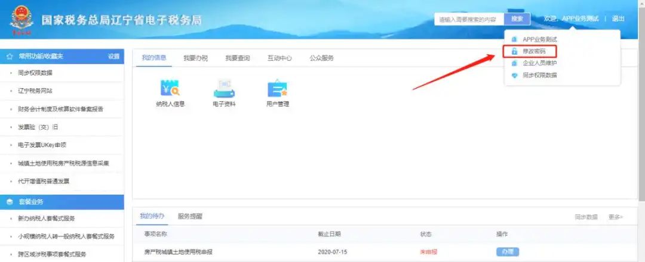
Task: Click the 常用功能收藏夹 section header
Action: (x=62, y=57)
